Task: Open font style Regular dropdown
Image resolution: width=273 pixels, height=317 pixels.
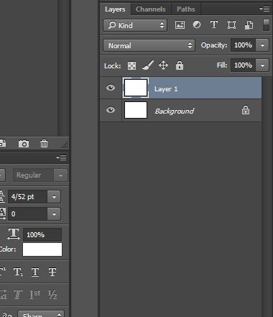Action: (40, 175)
